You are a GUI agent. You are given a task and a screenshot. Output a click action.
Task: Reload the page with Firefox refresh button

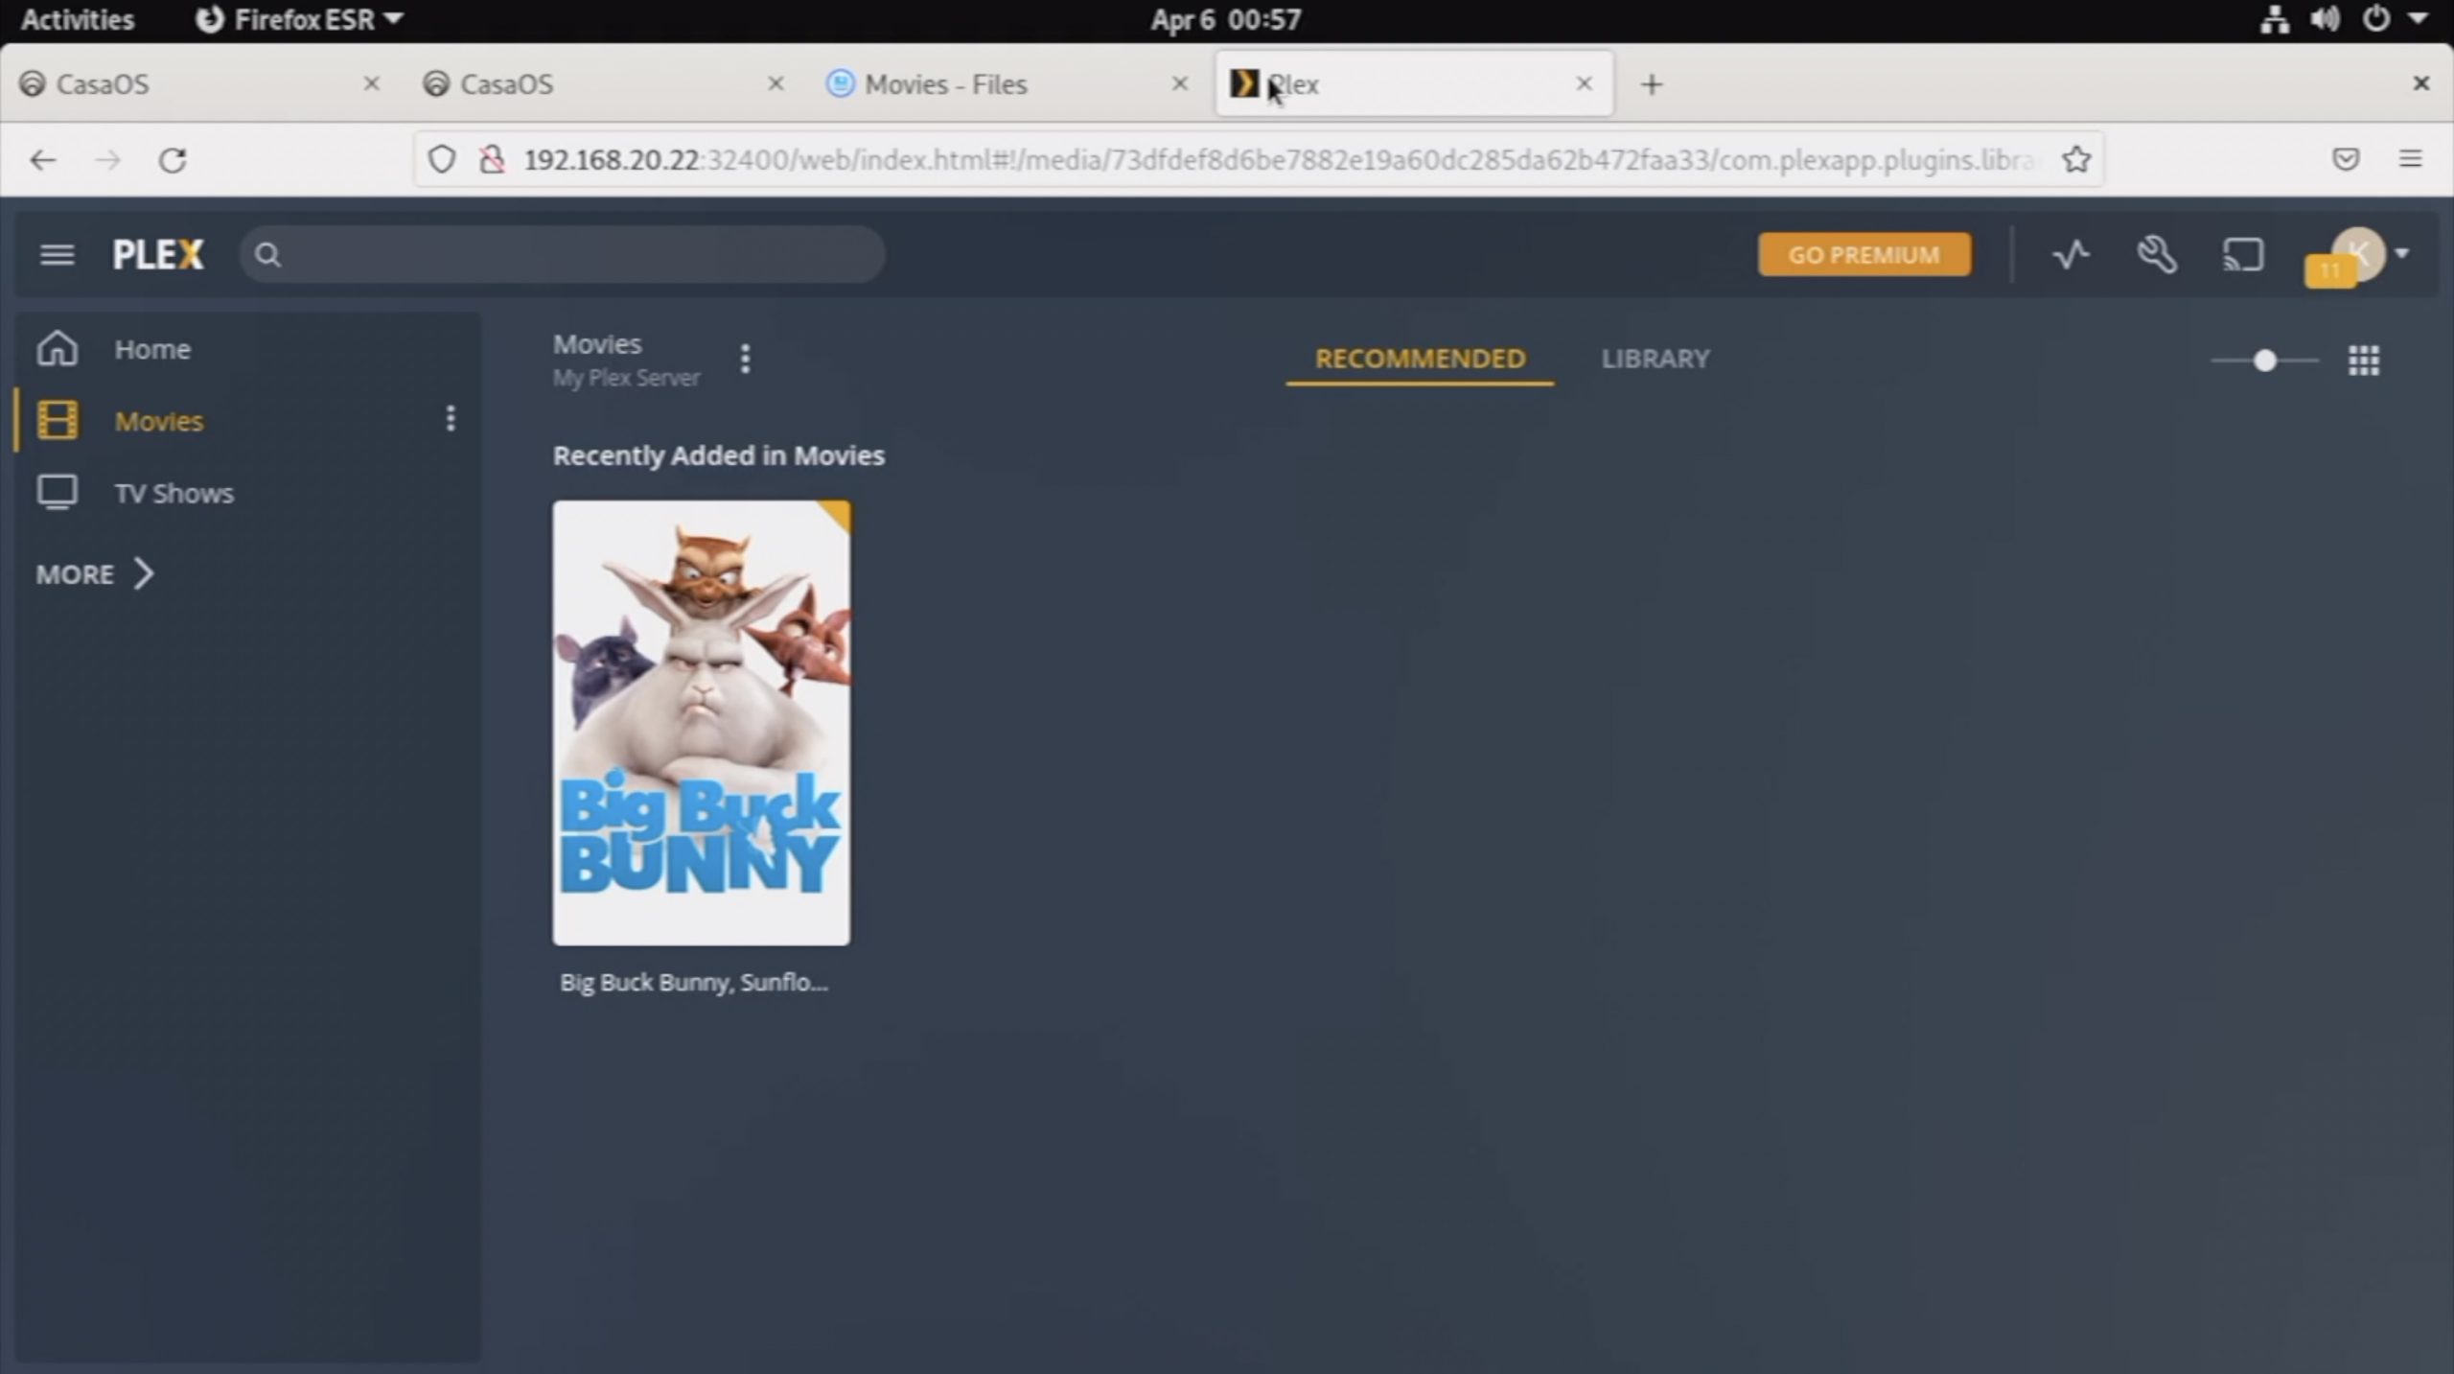pos(173,159)
